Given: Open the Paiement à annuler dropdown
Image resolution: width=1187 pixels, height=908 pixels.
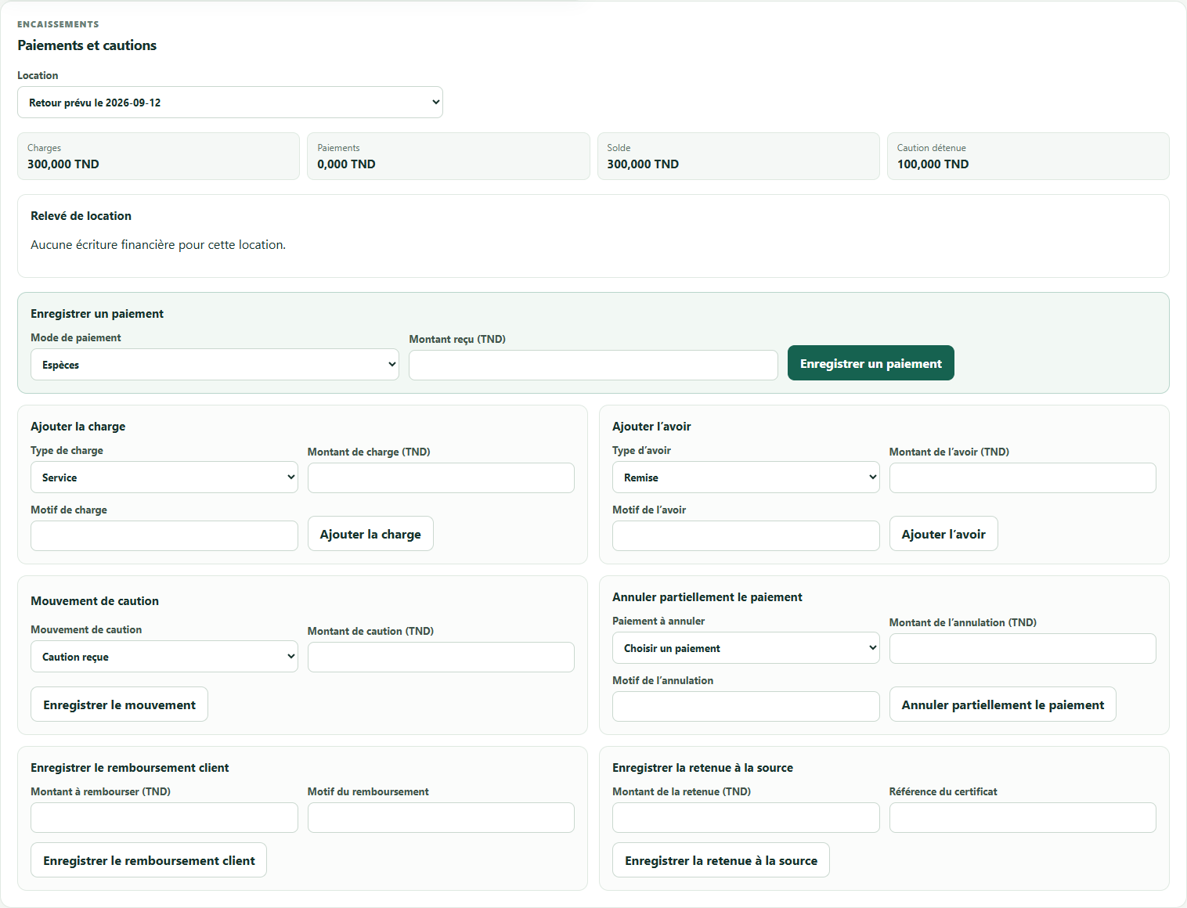Looking at the screenshot, I should [746, 648].
